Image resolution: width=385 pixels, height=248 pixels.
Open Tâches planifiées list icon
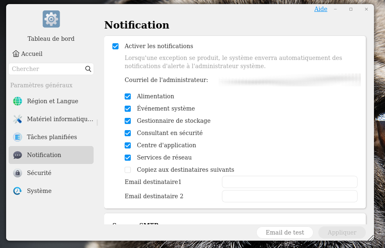tap(18, 137)
